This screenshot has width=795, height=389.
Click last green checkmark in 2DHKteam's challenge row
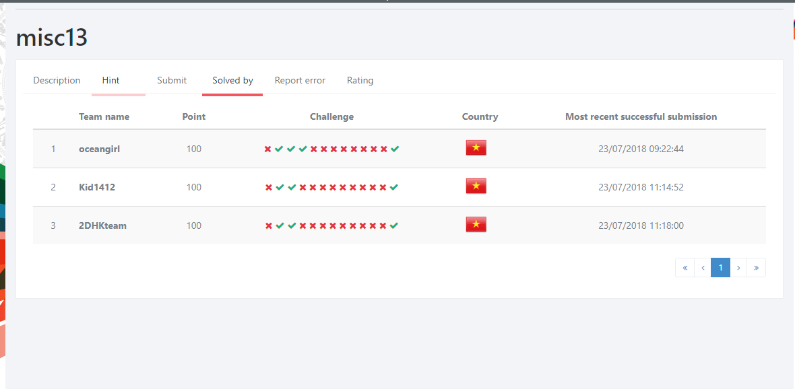point(394,225)
